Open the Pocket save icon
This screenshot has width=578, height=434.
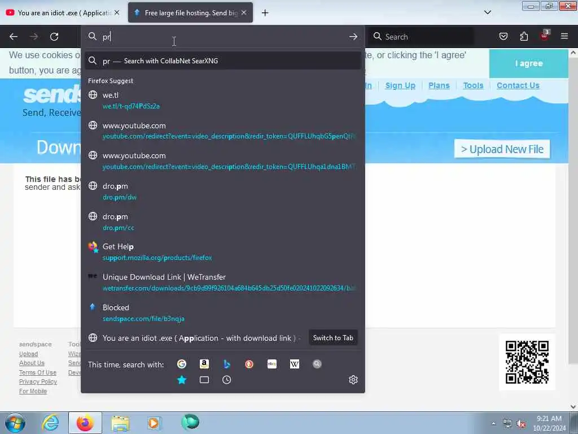click(x=503, y=36)
